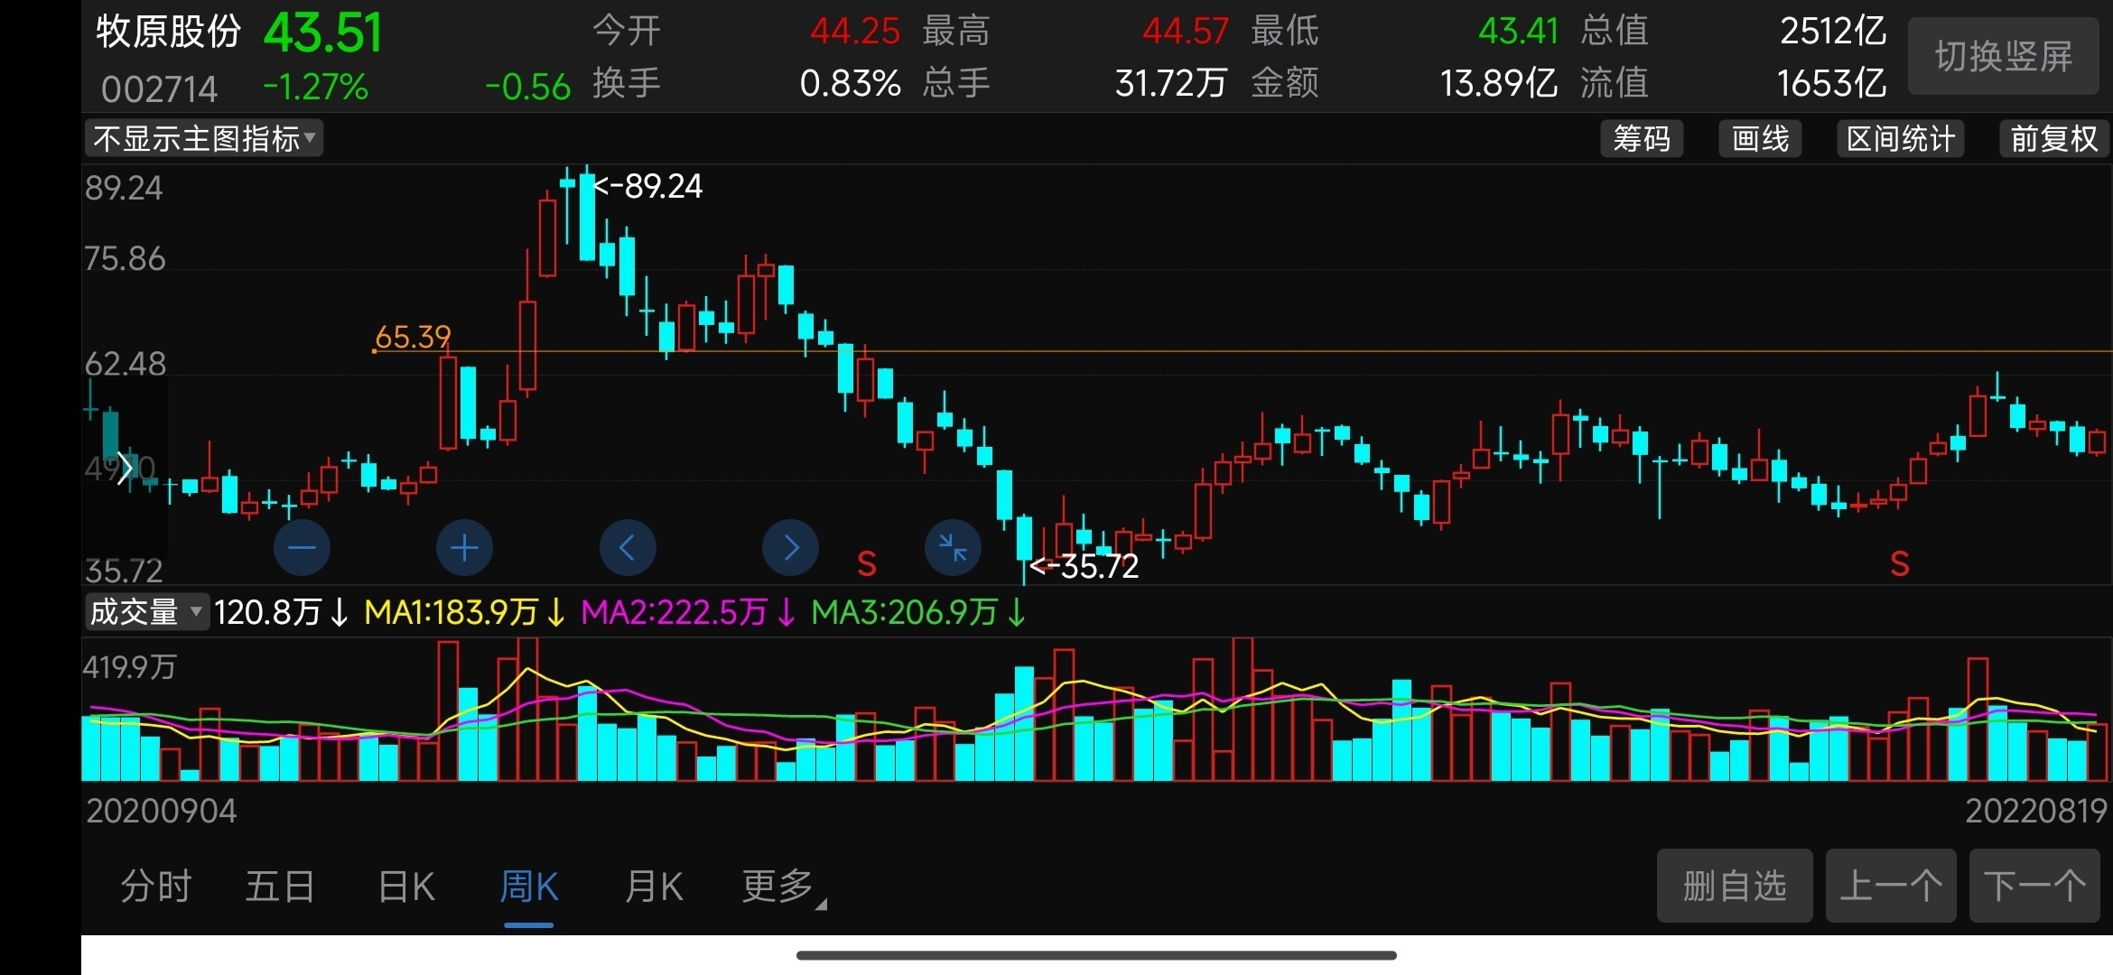The width and height of the screenshot is (2113, 975).
Task: Click the 419.9万 volume axis label
Action: [x=129, y=667]
